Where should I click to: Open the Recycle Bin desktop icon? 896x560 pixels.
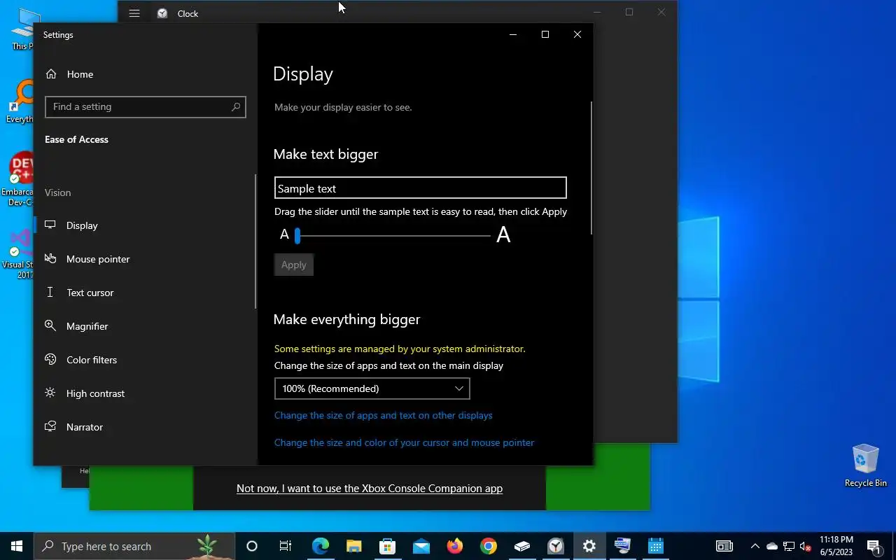coord(865,465)
